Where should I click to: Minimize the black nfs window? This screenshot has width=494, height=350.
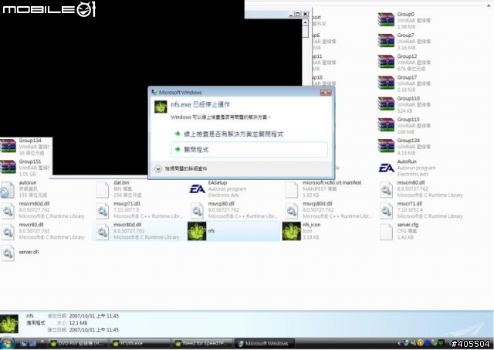pos(291,14)
